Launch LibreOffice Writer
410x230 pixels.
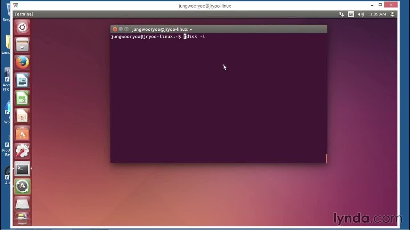coord(22,80)
